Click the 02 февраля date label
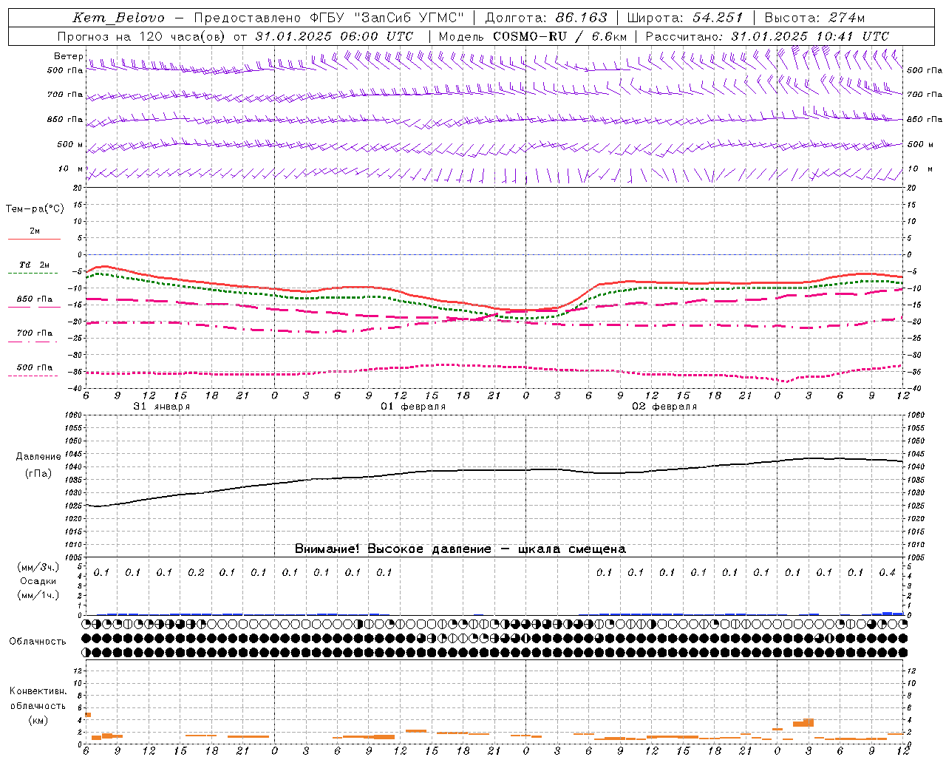The height and width of the screenshot is (757, 946). 664,407
